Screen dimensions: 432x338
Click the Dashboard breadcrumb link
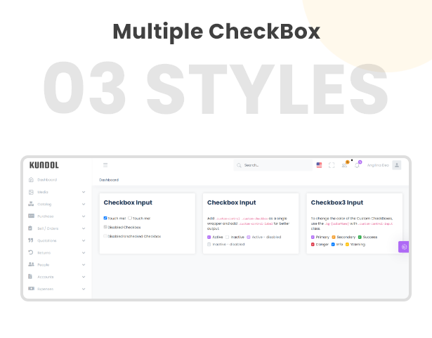tap(109, 180)
